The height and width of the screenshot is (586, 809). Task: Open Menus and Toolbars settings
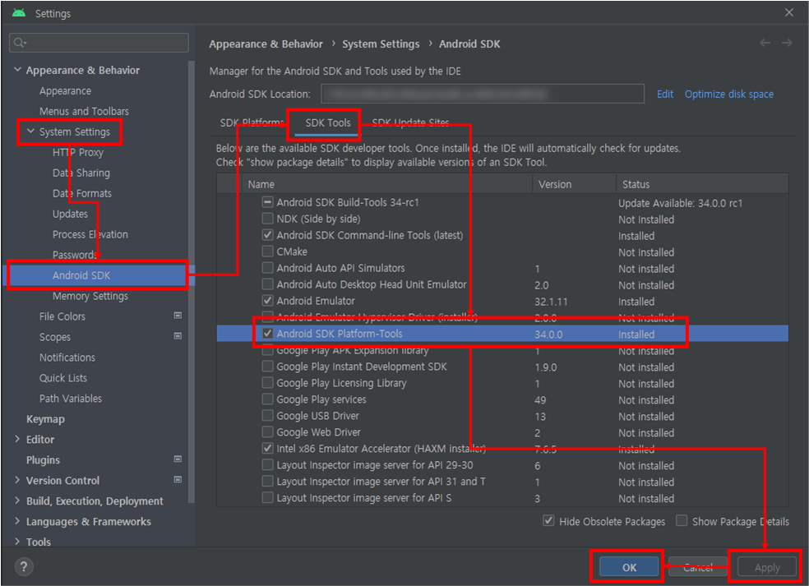pos(84,111)
